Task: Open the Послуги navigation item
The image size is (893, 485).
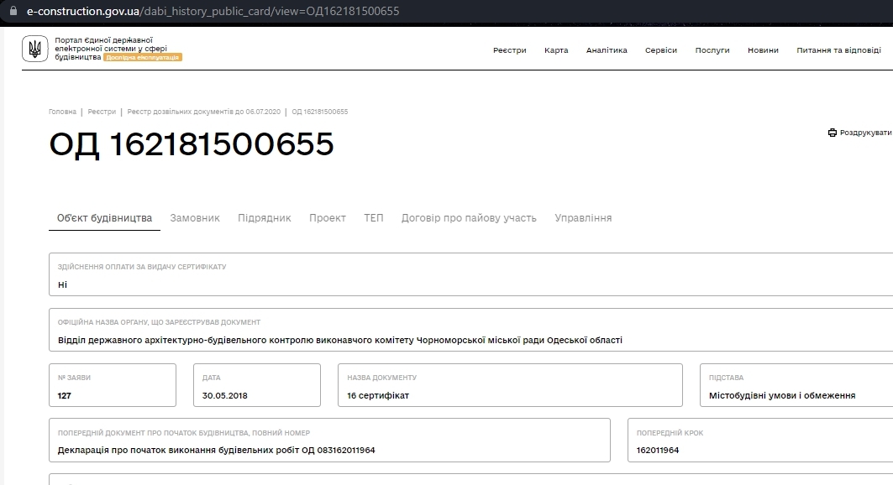Action: [x=712, y=50]
